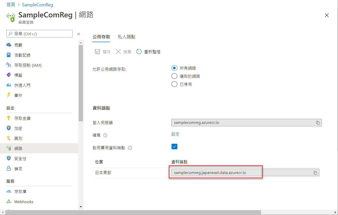Toggle the 啟用專用資料端點 checkbox
Screen dimensions: 338x215
[x=174, y=147]
